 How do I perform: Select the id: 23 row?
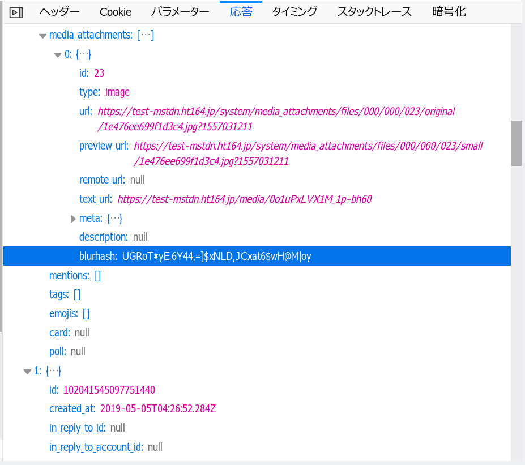257,73
